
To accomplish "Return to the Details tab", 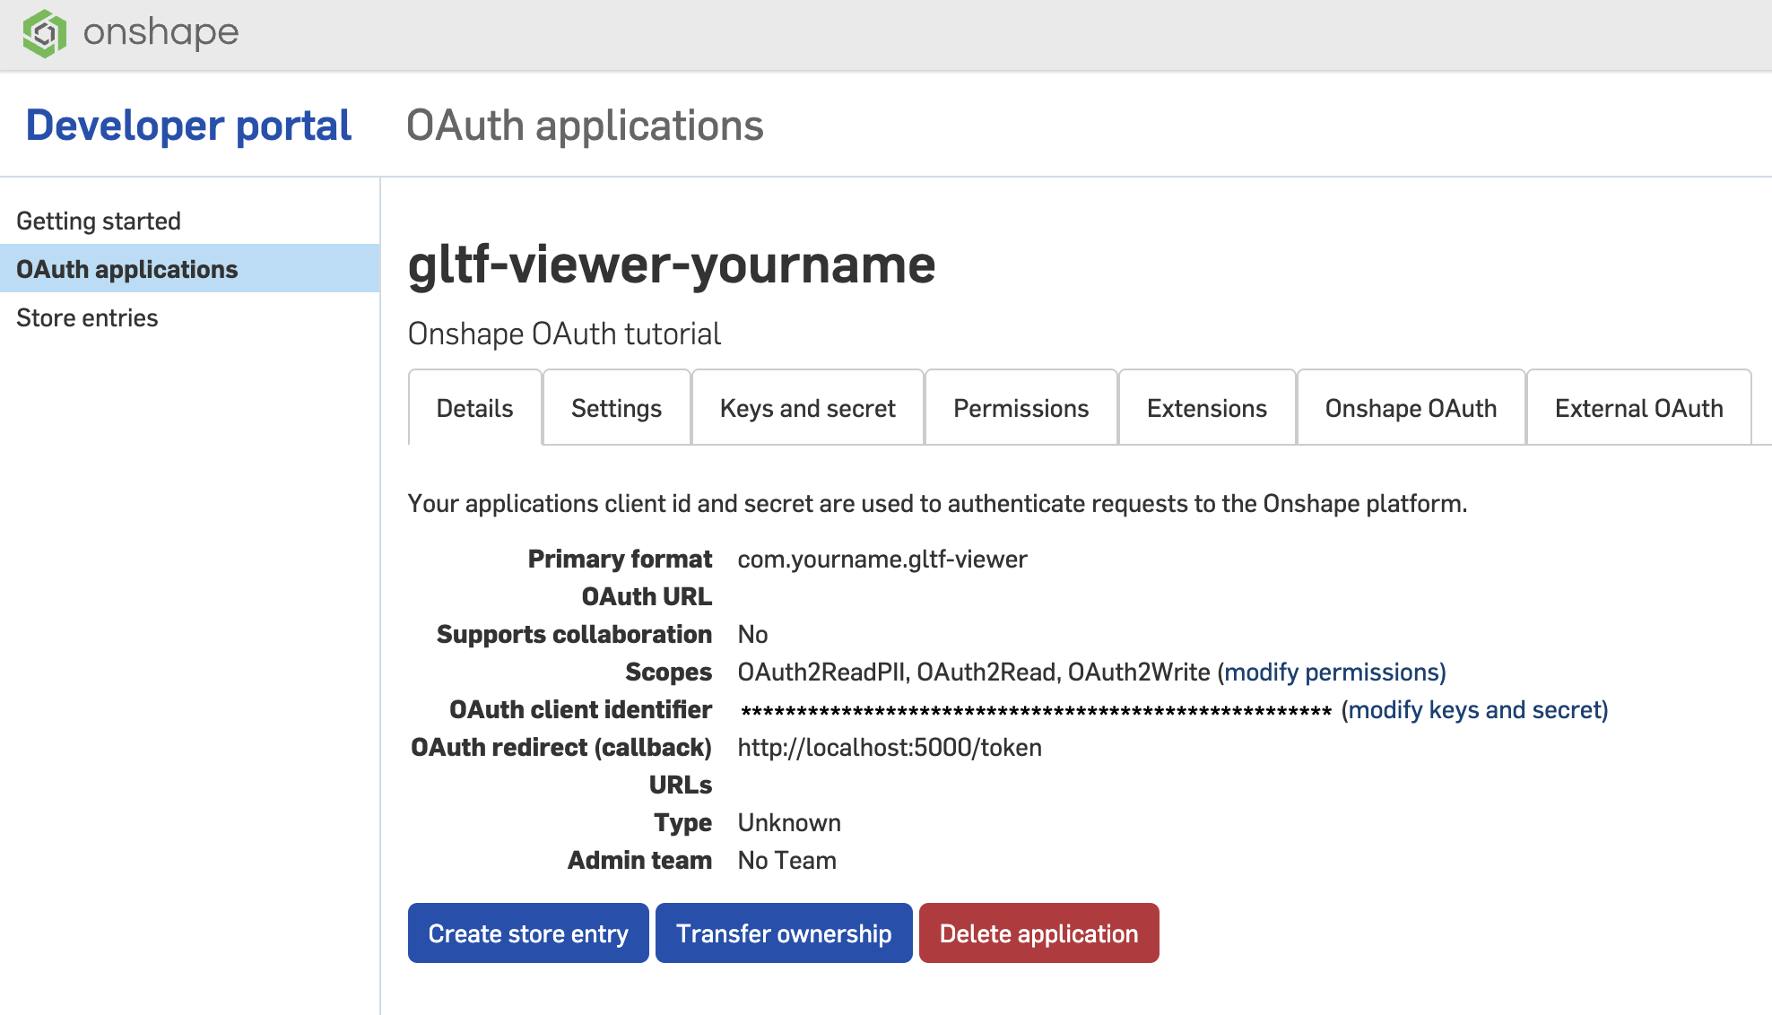I will coord(473,408).
